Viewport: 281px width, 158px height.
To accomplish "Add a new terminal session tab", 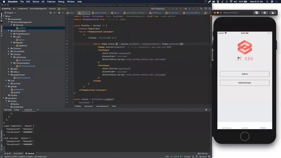I will coord(38,110).
